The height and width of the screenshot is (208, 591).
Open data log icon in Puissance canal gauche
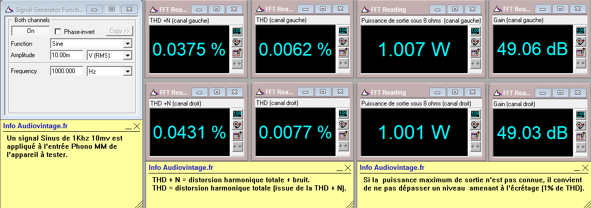(475, 53)
